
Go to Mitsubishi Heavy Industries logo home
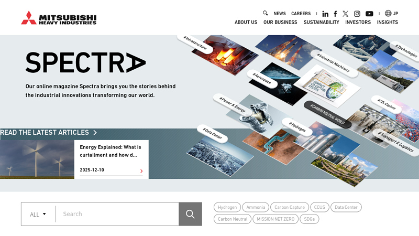(59, 18)
